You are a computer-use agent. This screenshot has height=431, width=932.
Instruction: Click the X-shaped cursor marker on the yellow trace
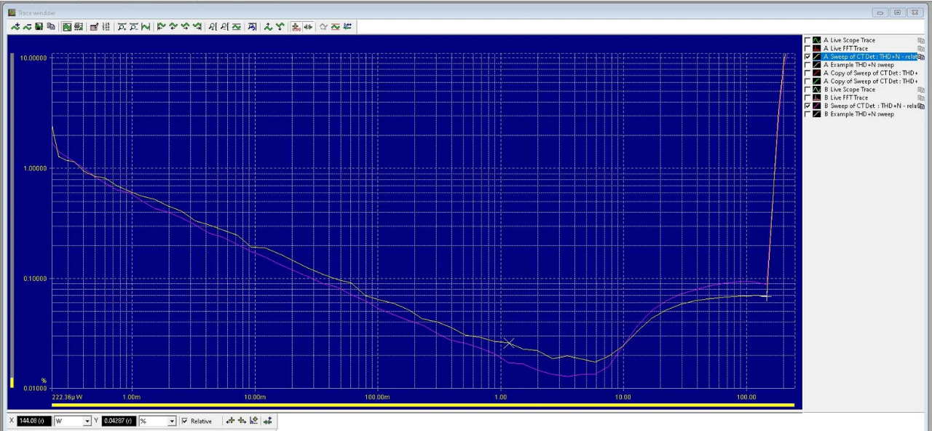coord(509,343)
